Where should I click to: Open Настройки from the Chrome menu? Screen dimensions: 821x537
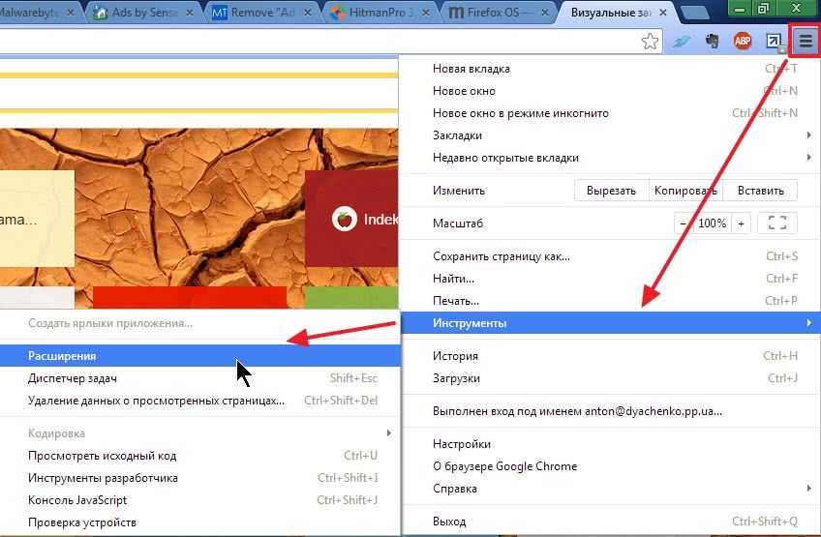pos(462,444)
